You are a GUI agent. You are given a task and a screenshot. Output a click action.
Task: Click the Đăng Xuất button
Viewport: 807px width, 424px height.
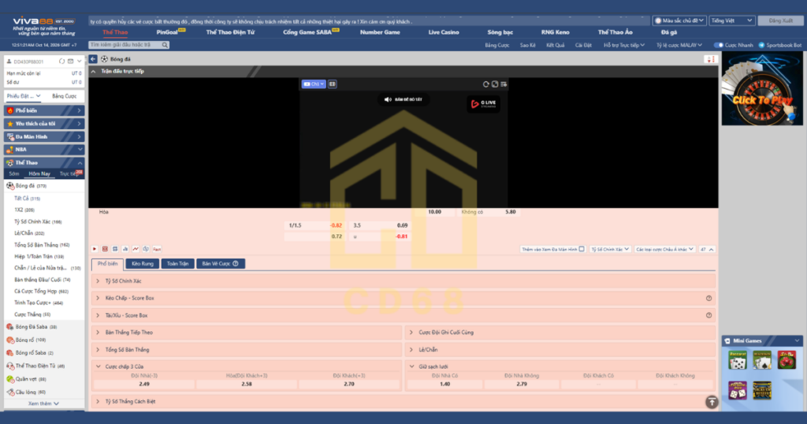(x=781, y=20)
